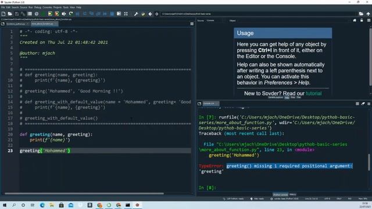Click the working directory path field
This screenshot has width=372, height=209.
point(259,14)
